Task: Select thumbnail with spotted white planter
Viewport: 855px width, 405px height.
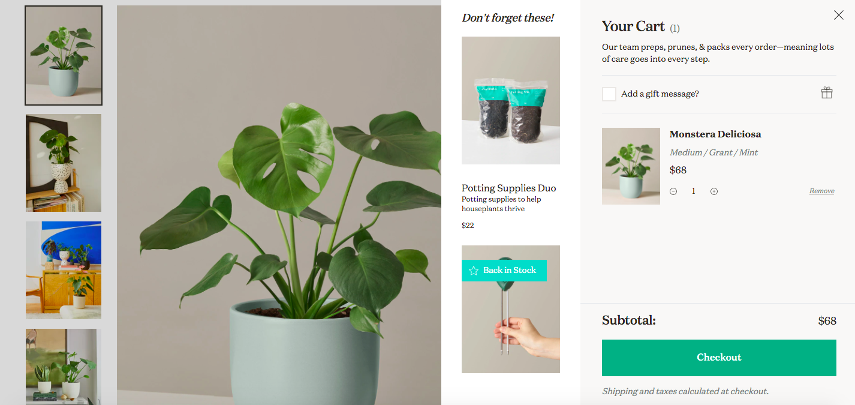Action: point(64,163)
